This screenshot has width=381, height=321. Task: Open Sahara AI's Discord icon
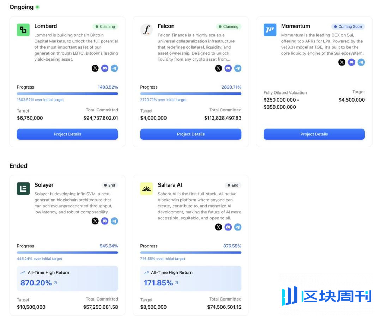[228, 227]
